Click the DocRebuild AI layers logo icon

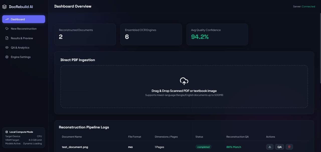pyautogui.click(x=5, y=7)
